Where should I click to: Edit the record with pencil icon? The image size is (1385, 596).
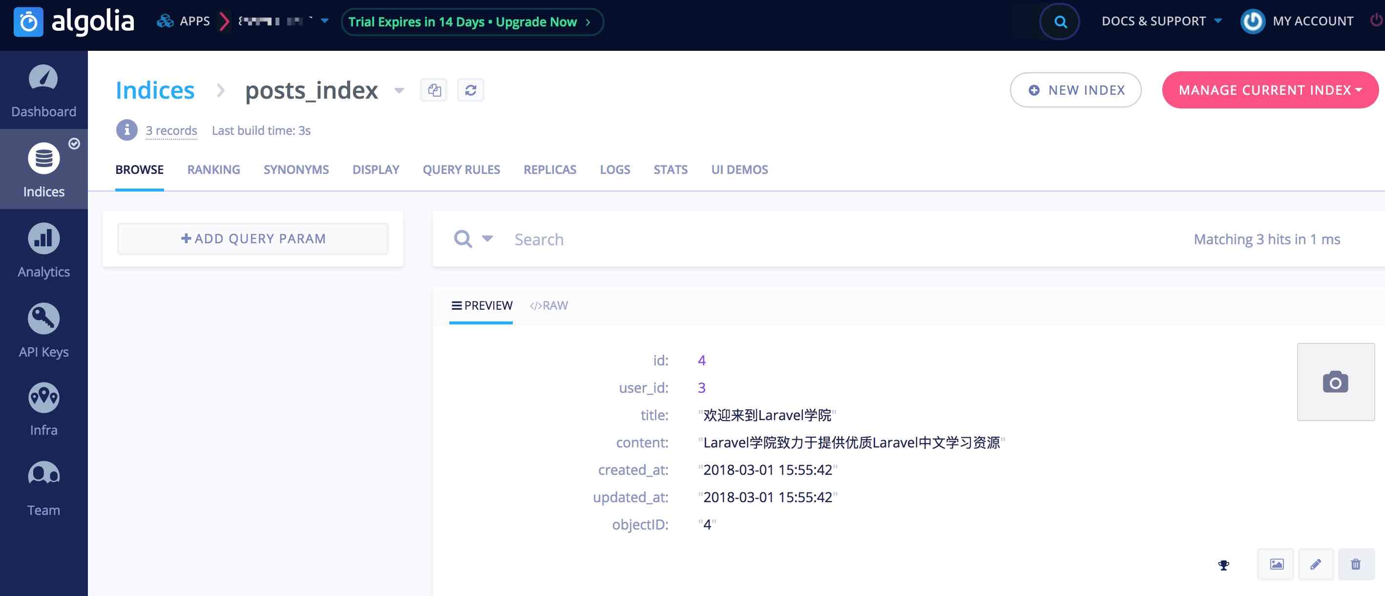click(1316, 564)
